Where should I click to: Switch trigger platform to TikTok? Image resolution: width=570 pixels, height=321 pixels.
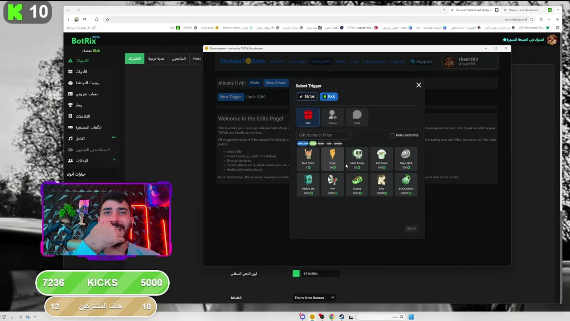(x=307, y=96)
